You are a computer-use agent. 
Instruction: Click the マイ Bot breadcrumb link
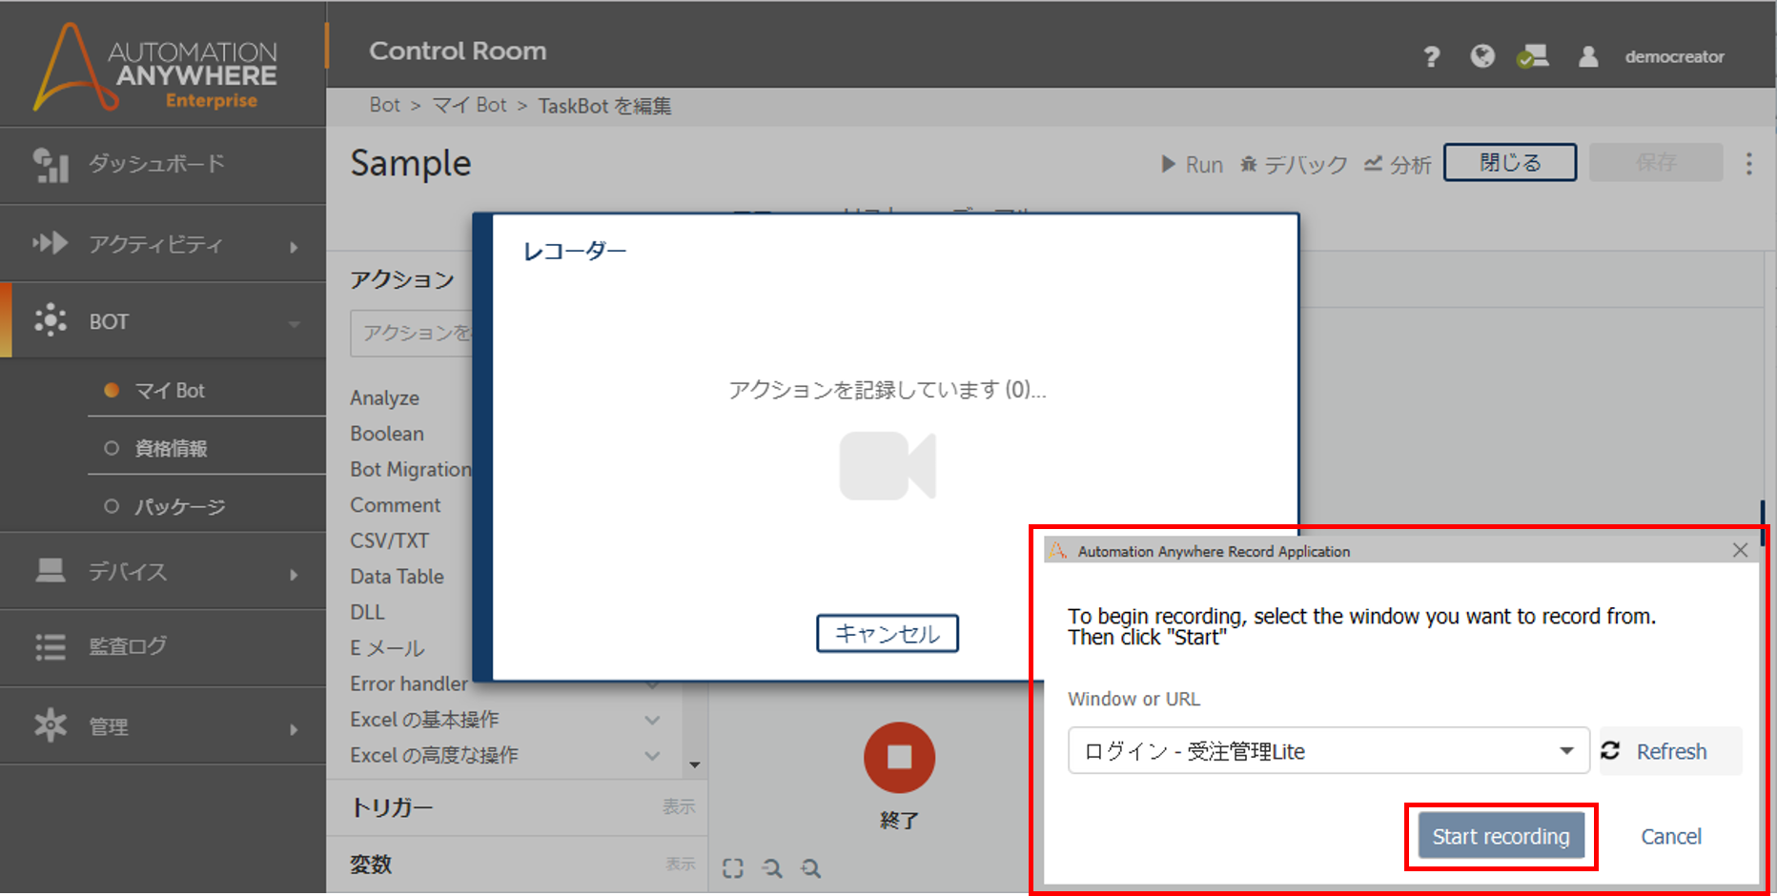click(x=469, y=106)
